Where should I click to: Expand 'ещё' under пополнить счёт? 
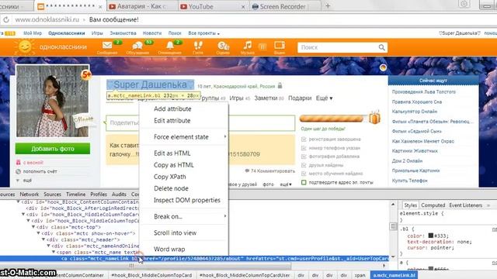[24, 181]
